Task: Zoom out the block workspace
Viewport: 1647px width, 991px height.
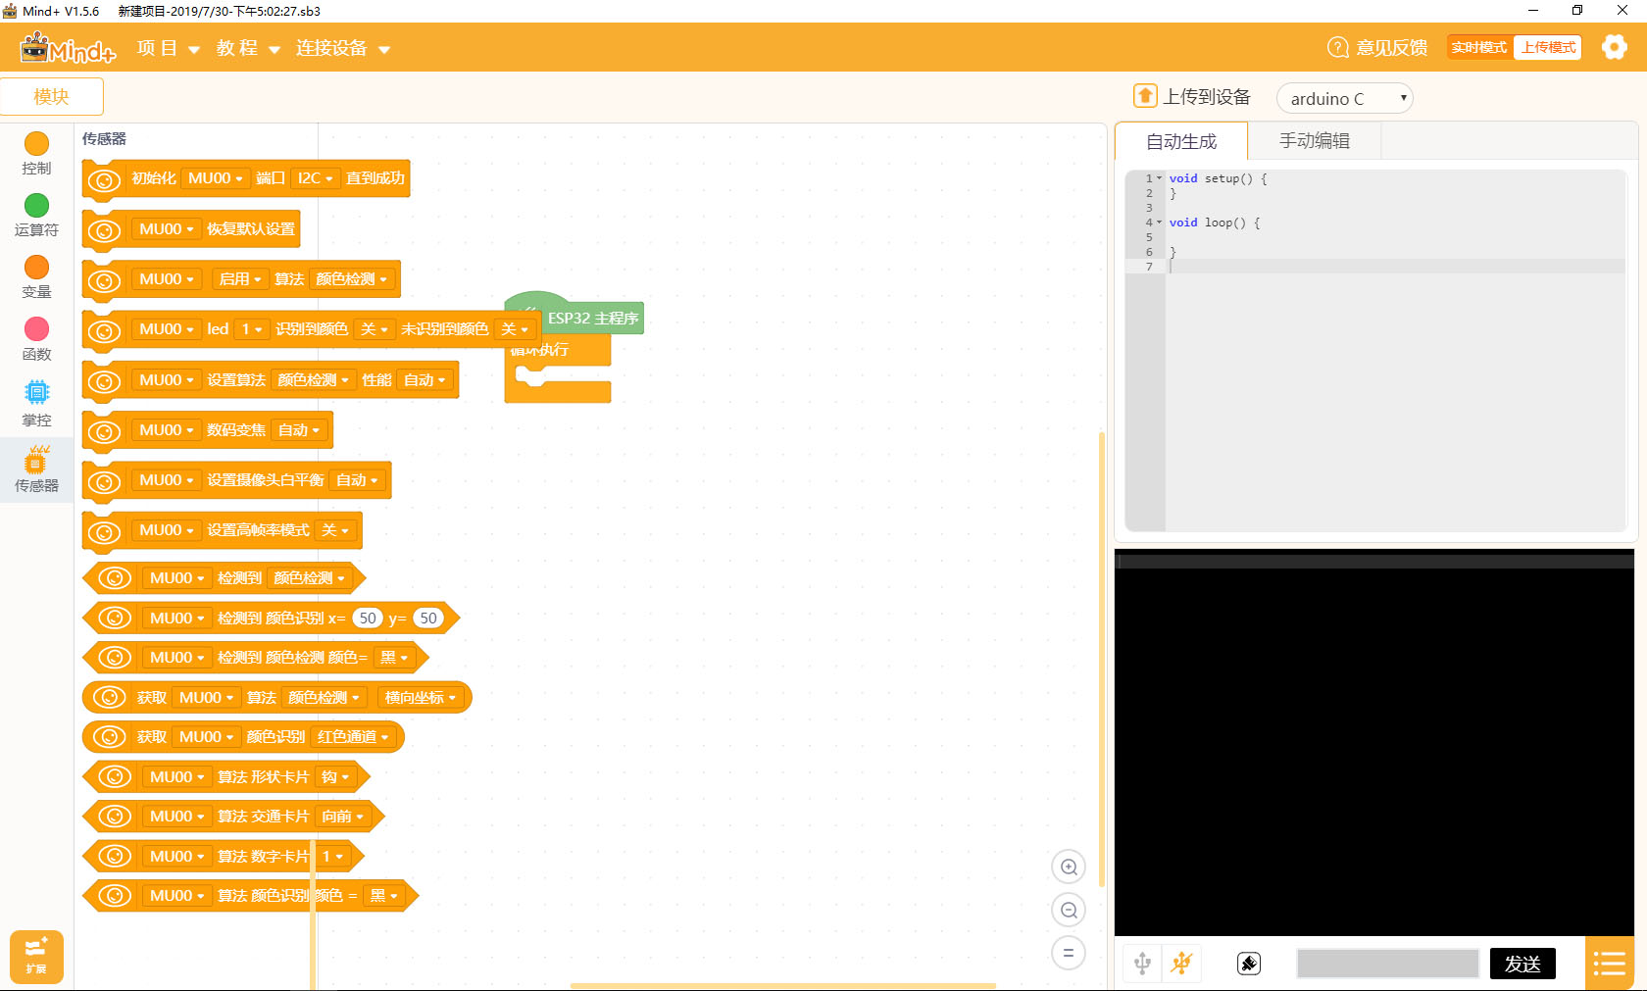Action: (x=1069, y=911)
